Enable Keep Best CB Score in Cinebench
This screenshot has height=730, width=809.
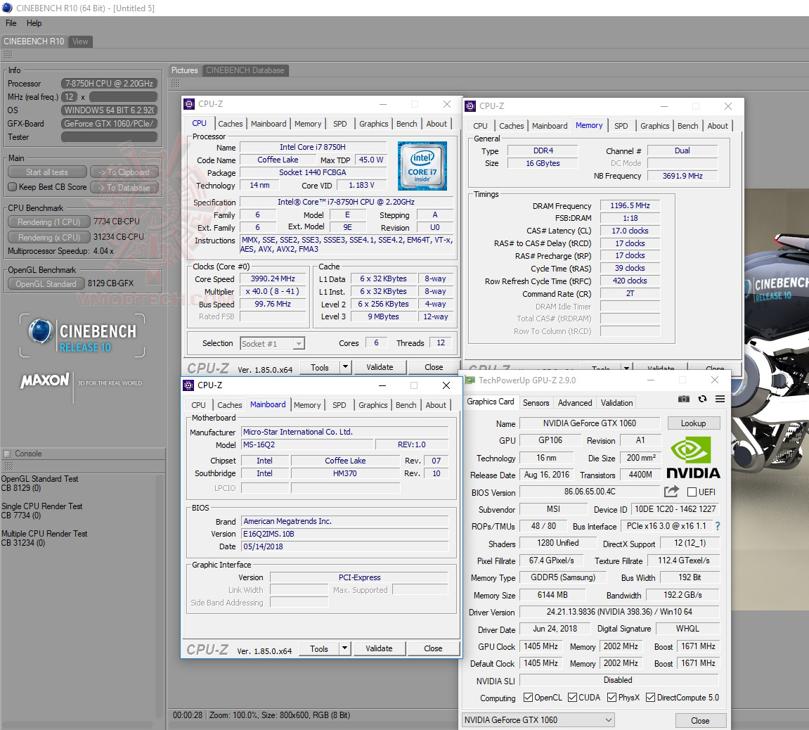[x=11, y=187]
